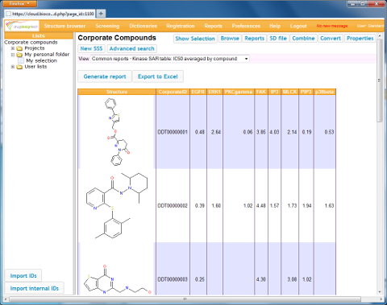Click the p38beta column header

(x=325, y=92)
